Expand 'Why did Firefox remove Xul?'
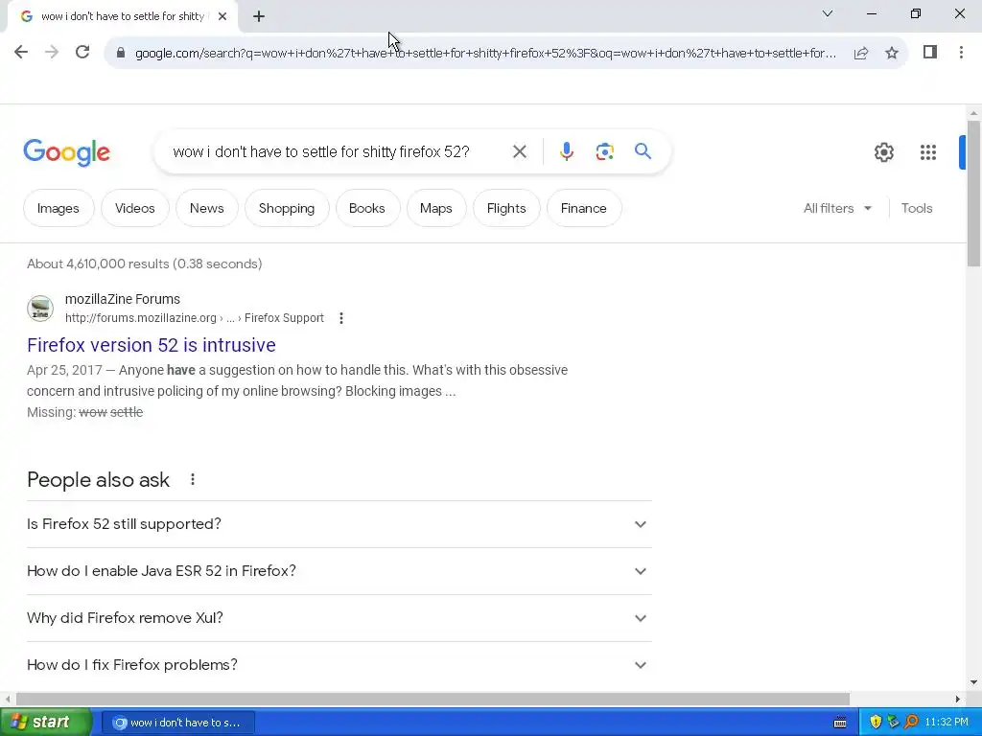982x736 pixels. [339, 618]
